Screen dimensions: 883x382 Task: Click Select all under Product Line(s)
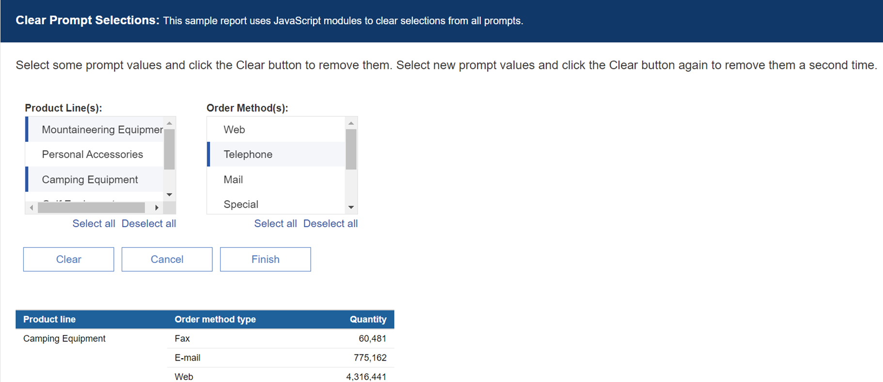pyautogui.click(x=94, y=224)
